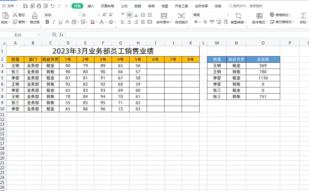This screenshot has height=191, width=309.
Task: Open the font size dropdown showing 11
Action: point(98,15)
